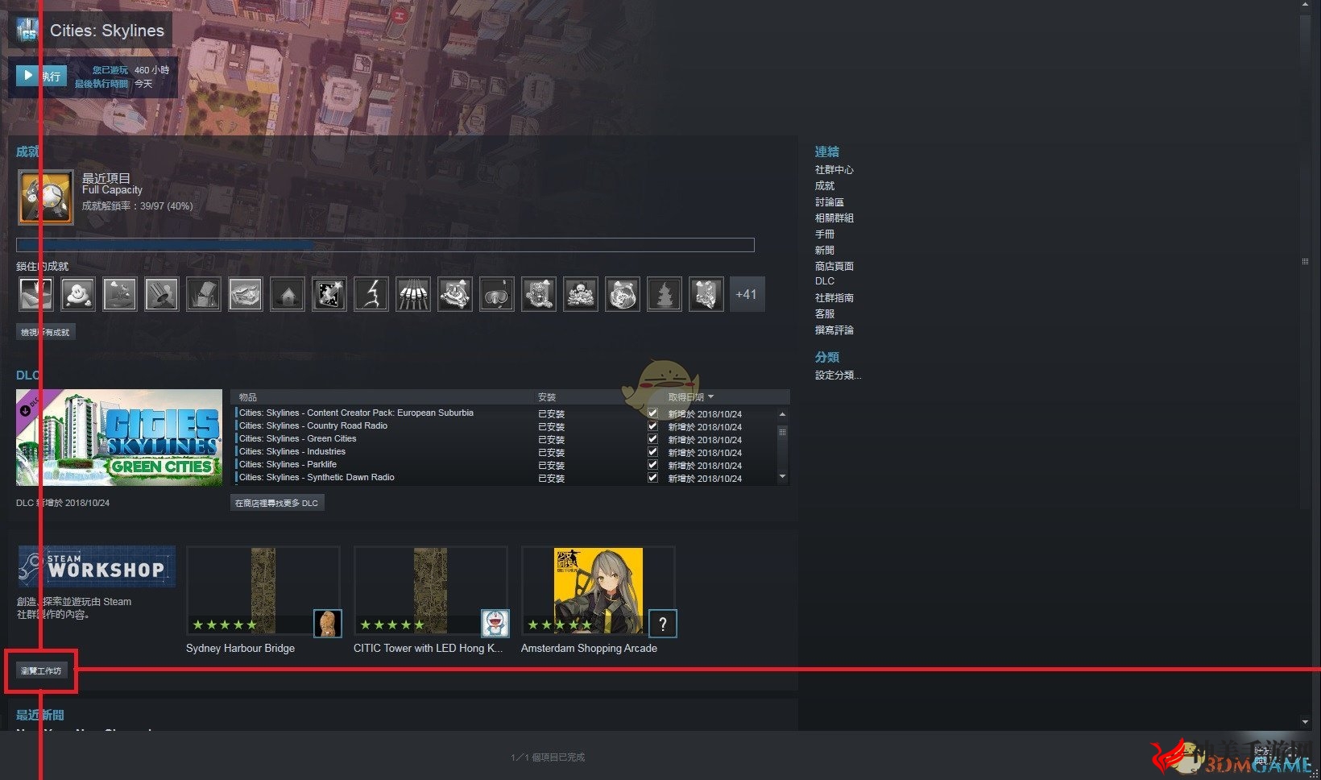Image resolution: width=1321 pixels, height=780 pixels.
Task: Toggle install checkbox for Synthetic Dawn Radio
Action: [x=652, y=478]
